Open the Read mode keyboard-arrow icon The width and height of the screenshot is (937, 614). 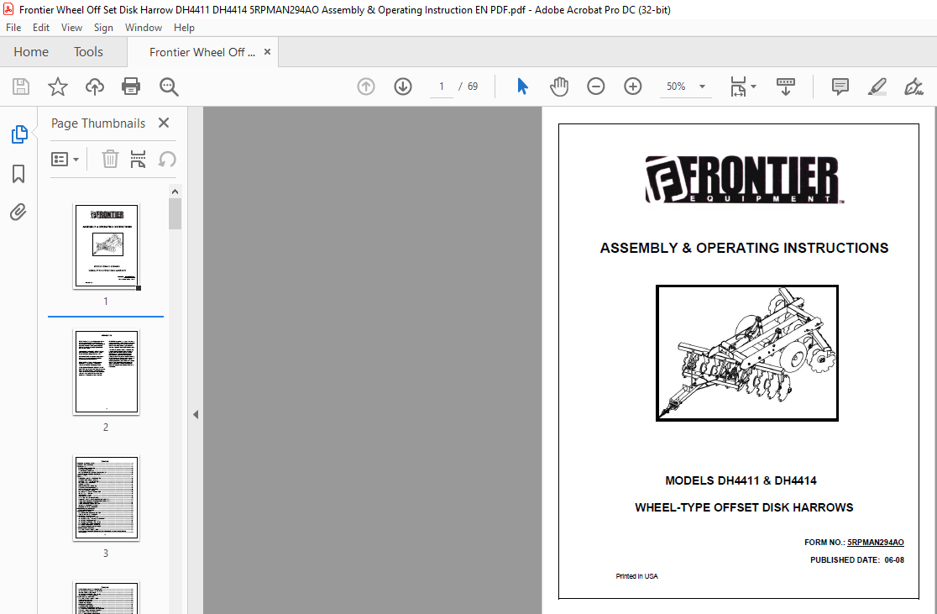[x=785, y=87]
